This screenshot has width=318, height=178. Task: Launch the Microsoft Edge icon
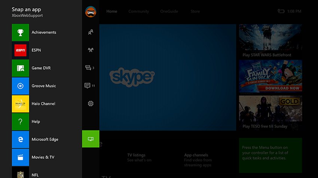click(20, 139)
